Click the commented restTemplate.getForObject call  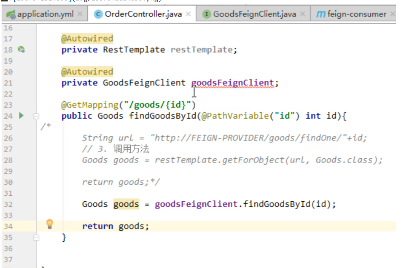268,160
